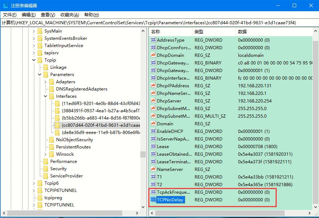Click the ab icon next to the Domain value

pyautogui.click(x=154, y=123)
